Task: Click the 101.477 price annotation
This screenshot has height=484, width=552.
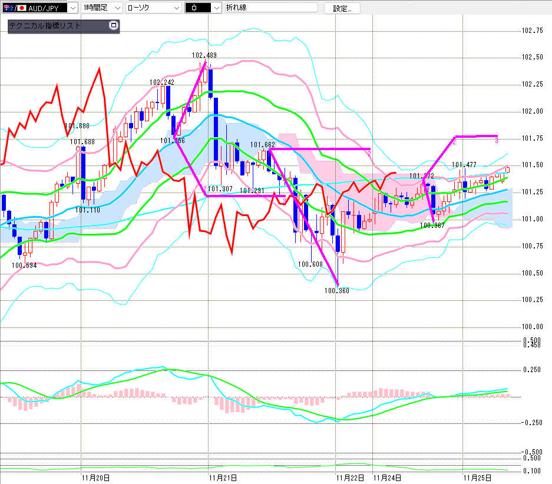Action: coord(464,165)
